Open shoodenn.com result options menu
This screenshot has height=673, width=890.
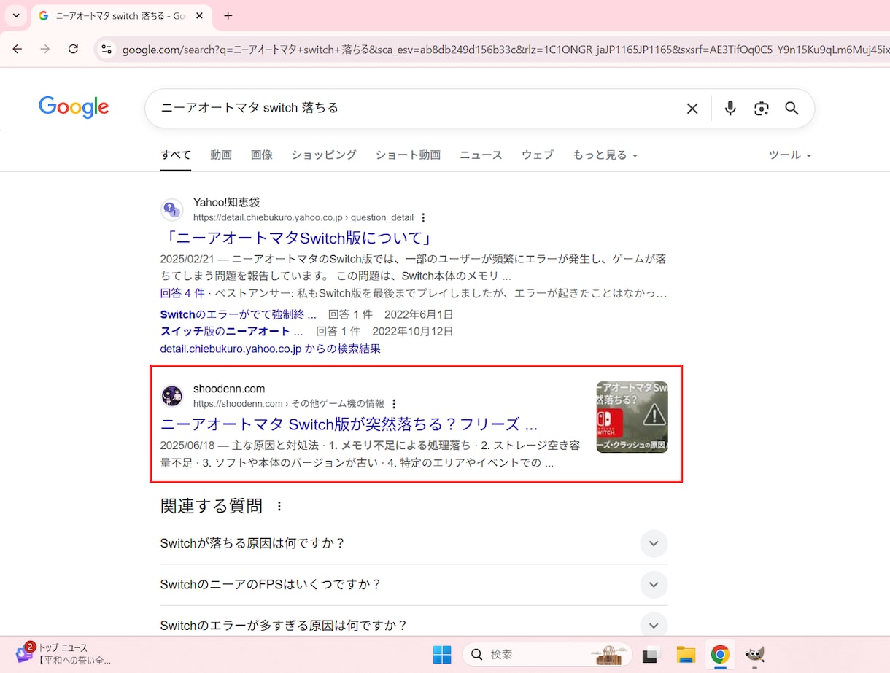tap(394, 404)
